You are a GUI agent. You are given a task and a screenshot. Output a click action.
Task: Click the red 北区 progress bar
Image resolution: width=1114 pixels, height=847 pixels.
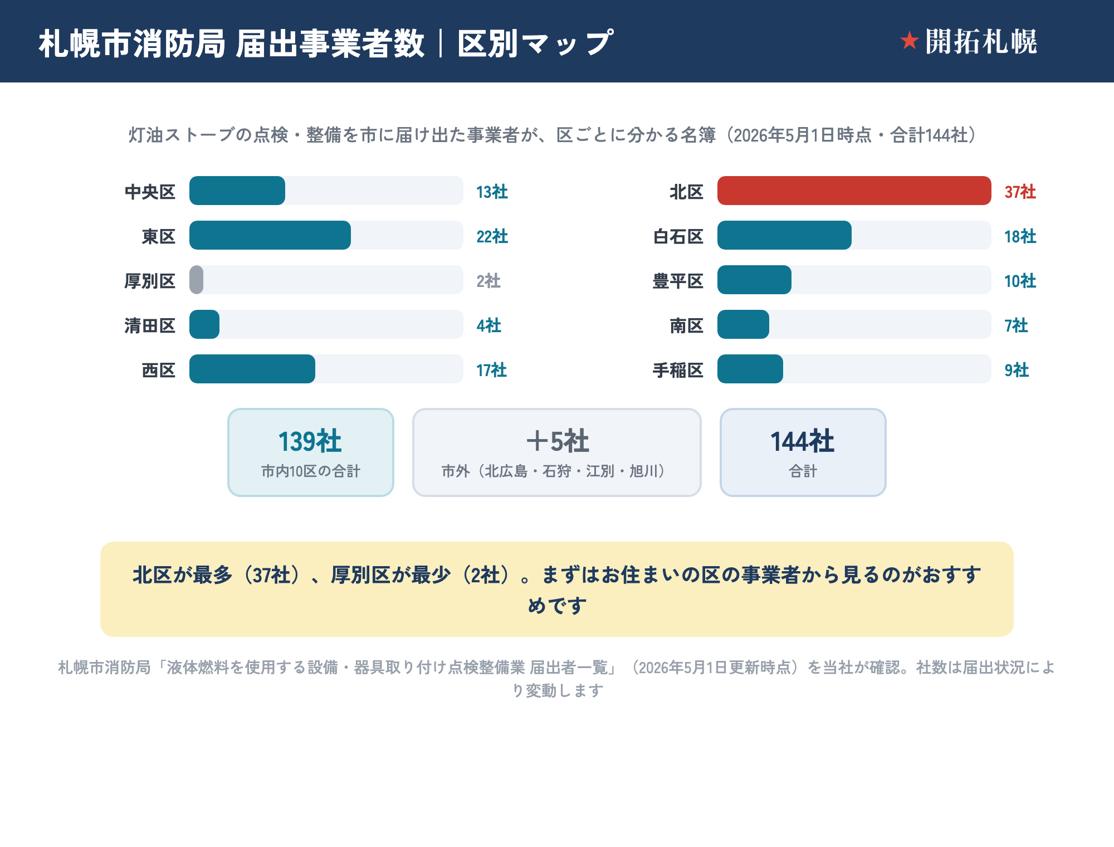(854, 191)
